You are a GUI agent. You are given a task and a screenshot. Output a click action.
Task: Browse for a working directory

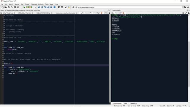coord(185,7)
